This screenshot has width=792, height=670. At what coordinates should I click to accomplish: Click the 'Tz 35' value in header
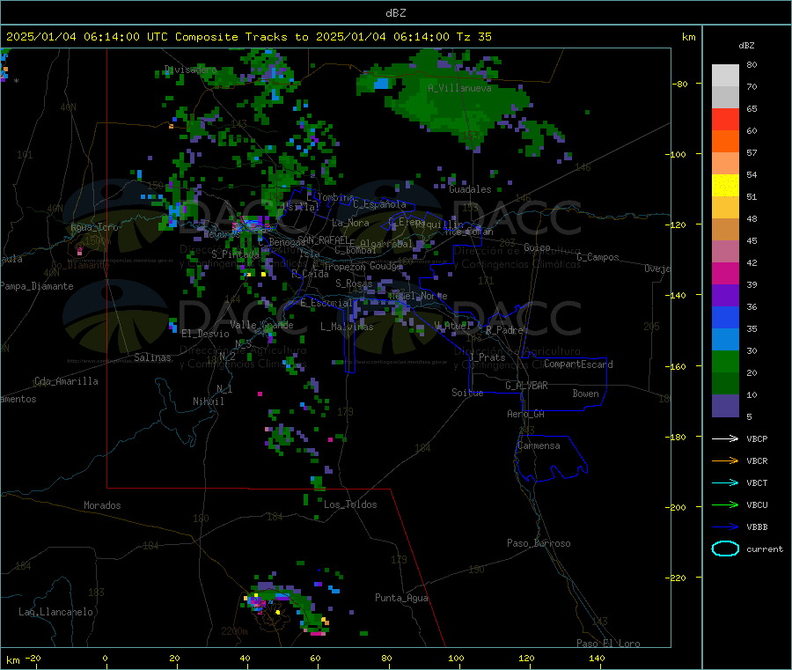(x=473, y=37)
